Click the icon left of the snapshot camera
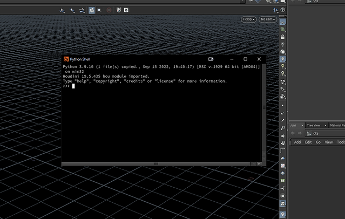The image size is (345, 219). point(119,10)
